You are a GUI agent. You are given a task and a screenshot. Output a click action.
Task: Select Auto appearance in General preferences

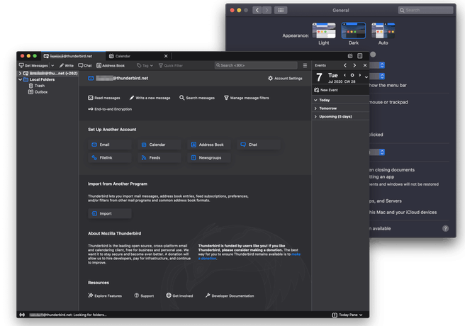(x=383, y=33)
